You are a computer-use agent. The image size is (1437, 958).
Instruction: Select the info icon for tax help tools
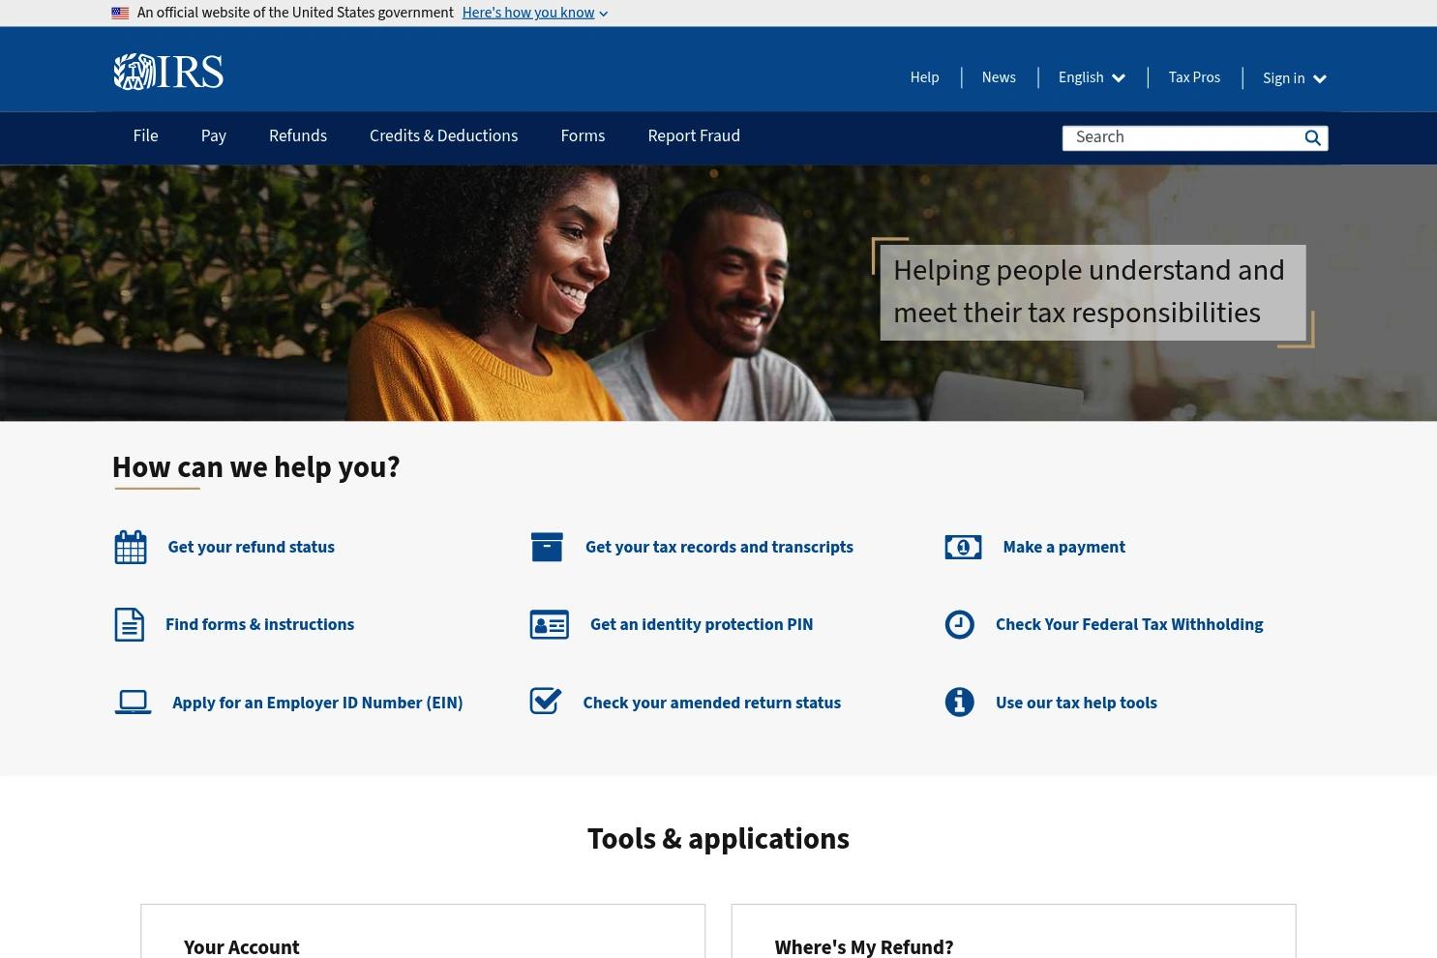(959, 702)
